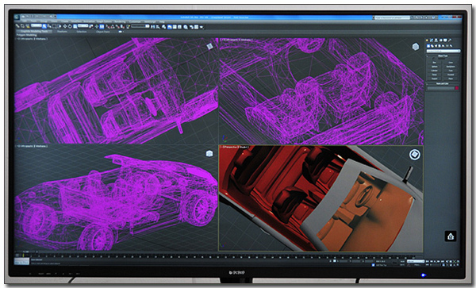Toggle the AutoGrid checkbox under Object Type
Screen dimensions: 476x288
click(433, 58)
